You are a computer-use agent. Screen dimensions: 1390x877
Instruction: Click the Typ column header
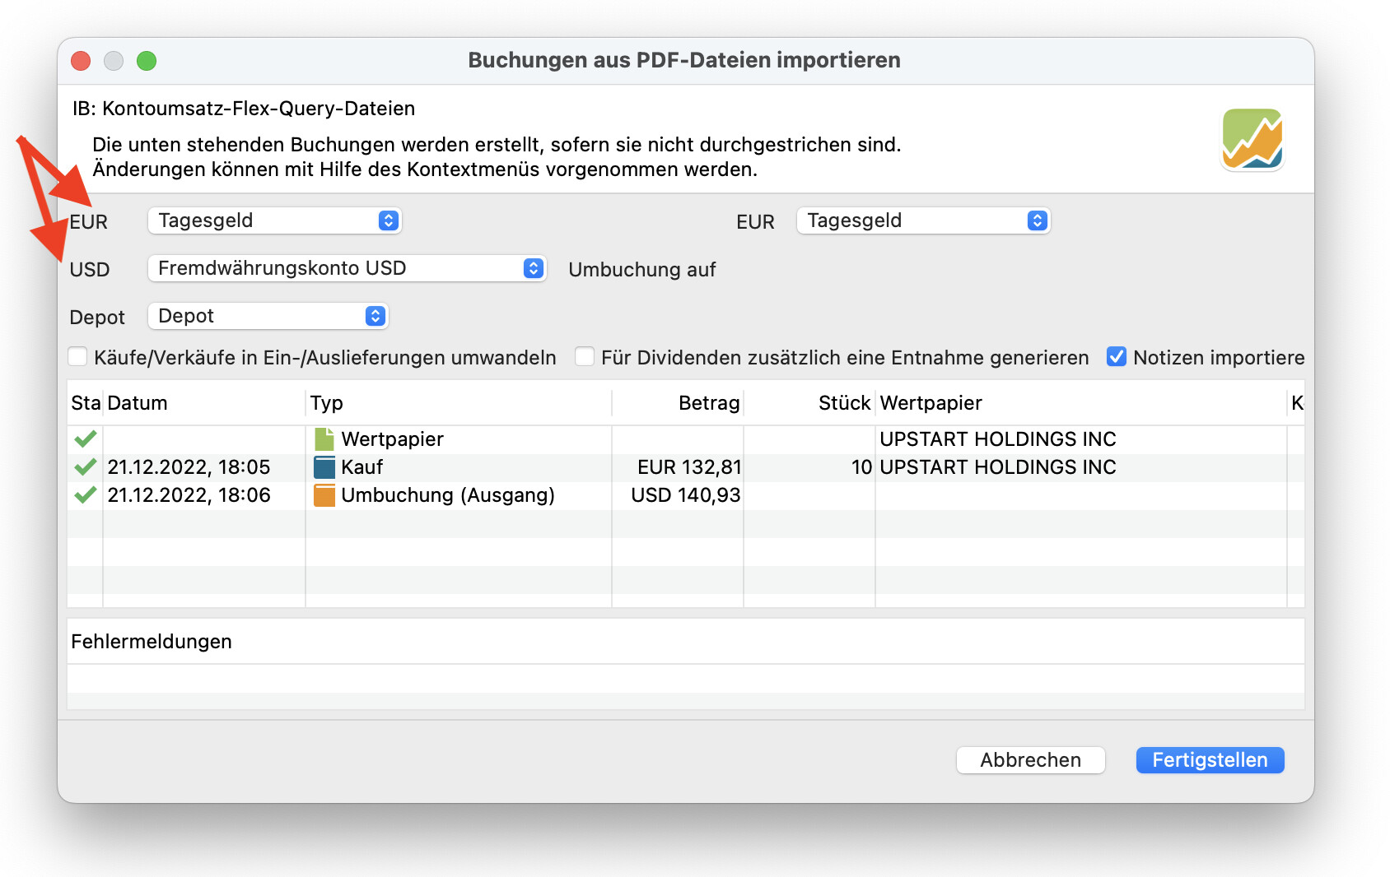459,403
